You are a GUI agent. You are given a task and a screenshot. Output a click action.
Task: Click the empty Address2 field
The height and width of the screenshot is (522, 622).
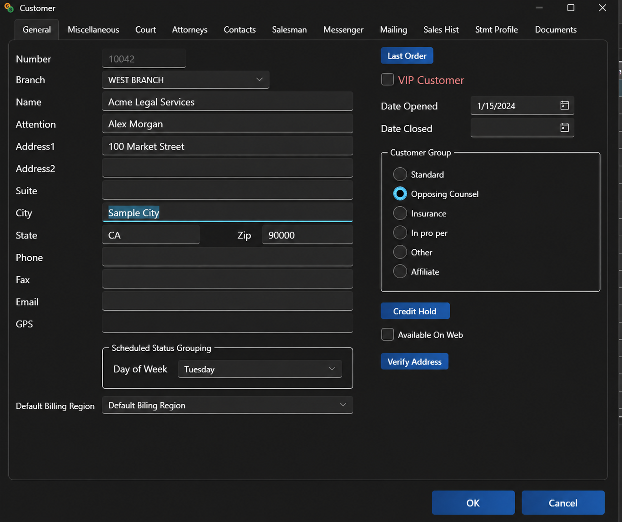coord(228,168)
